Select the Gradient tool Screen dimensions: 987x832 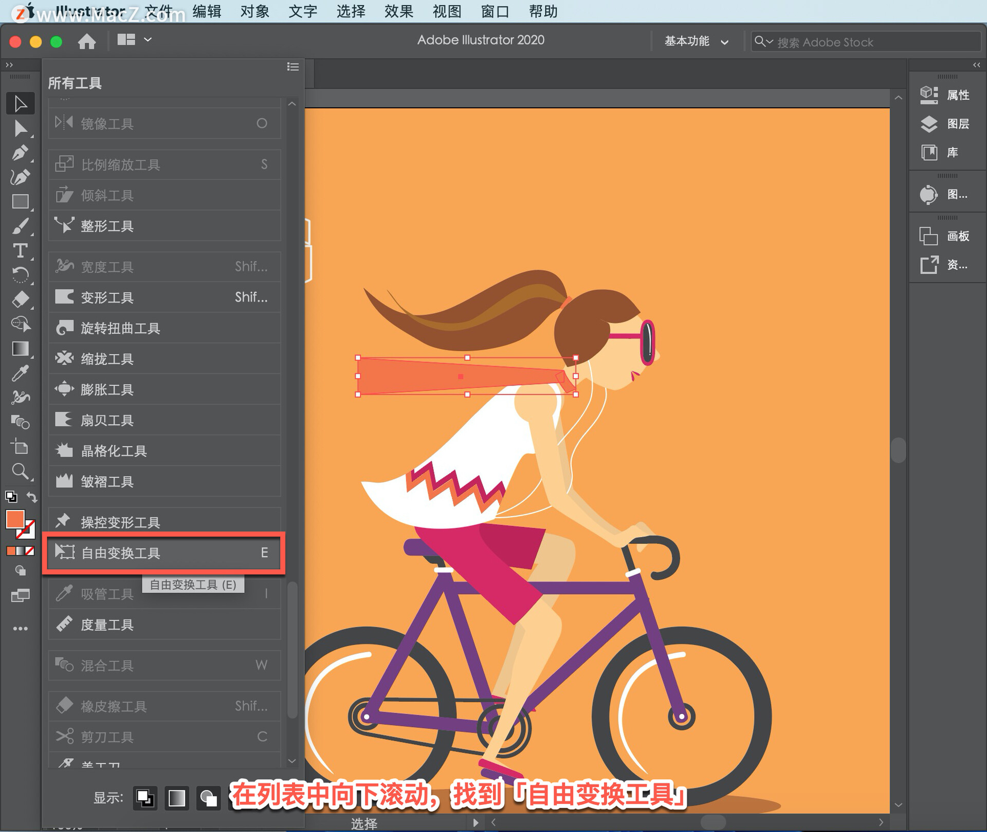pos(20,349)
